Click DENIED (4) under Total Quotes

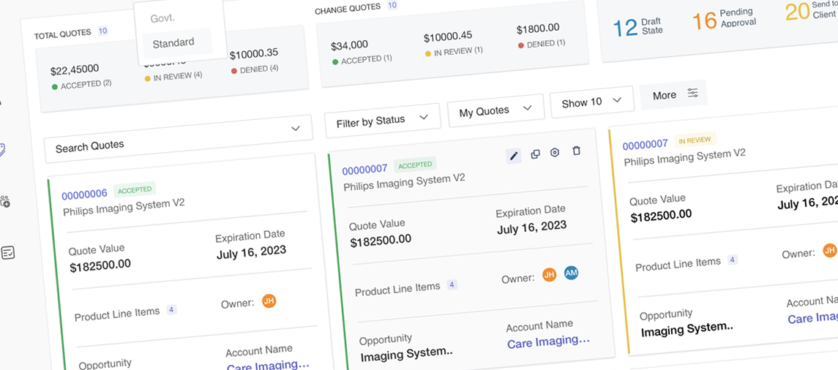pyautogui.click(x=255, y=69)
